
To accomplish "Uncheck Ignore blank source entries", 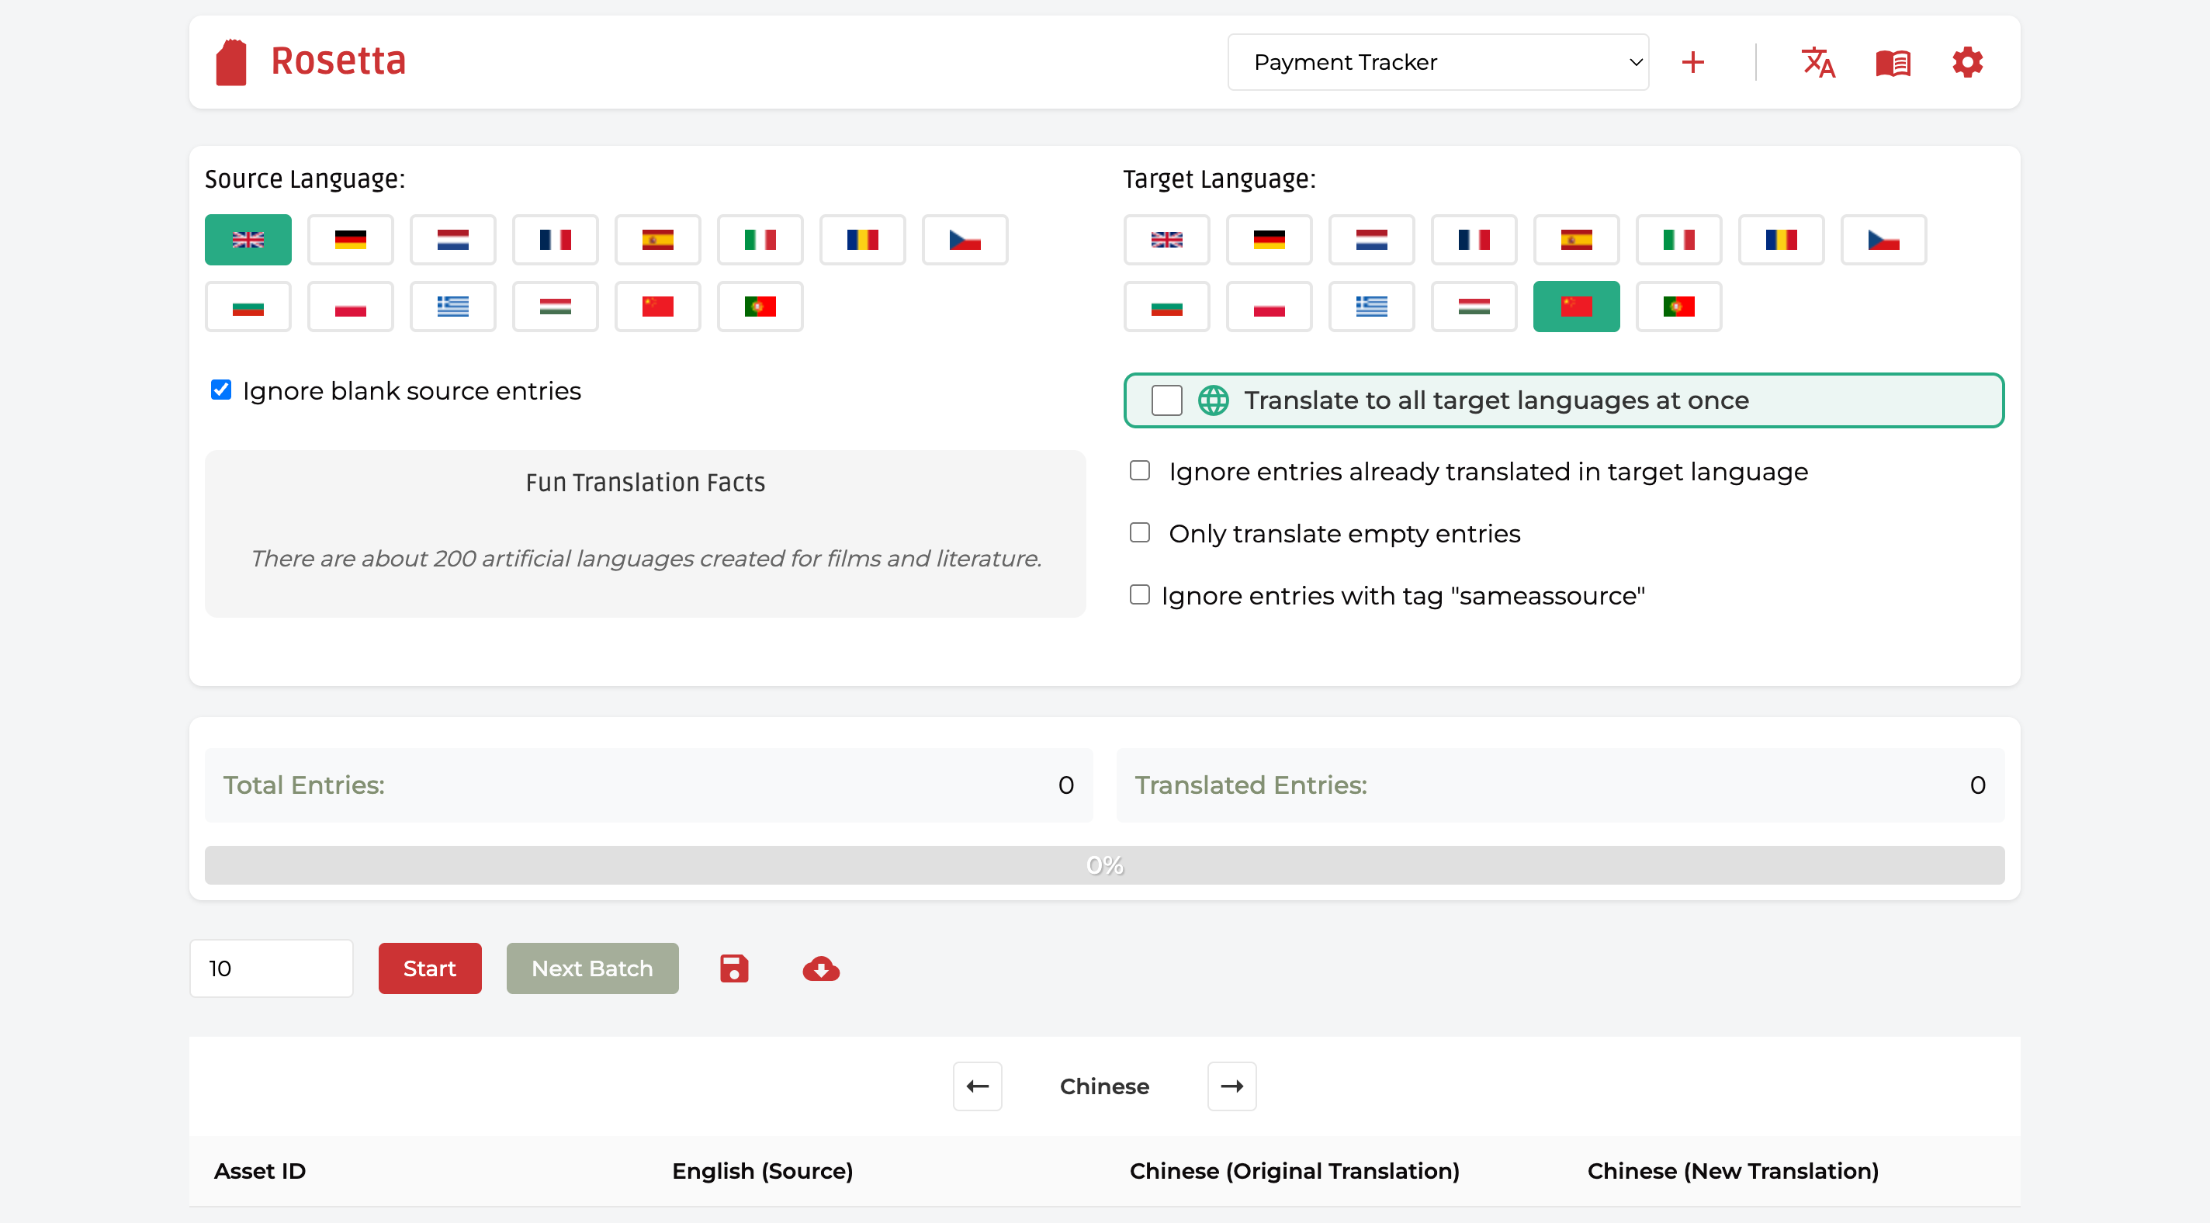I will (221, 390).
